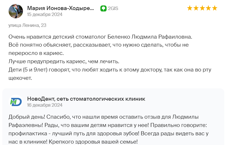This screenshot has width=226, height=145.
Task: Click the second rating star
Action: point(196,8)
